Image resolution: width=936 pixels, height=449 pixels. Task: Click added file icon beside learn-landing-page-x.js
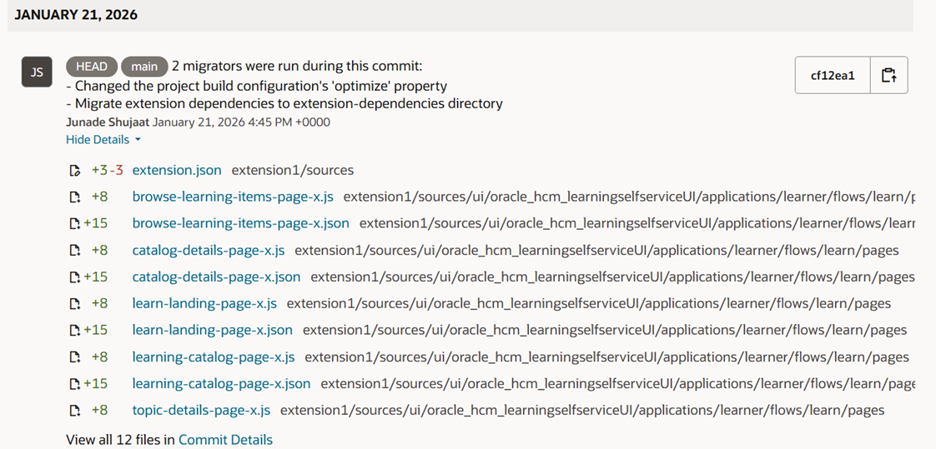(x=74, y=304)
